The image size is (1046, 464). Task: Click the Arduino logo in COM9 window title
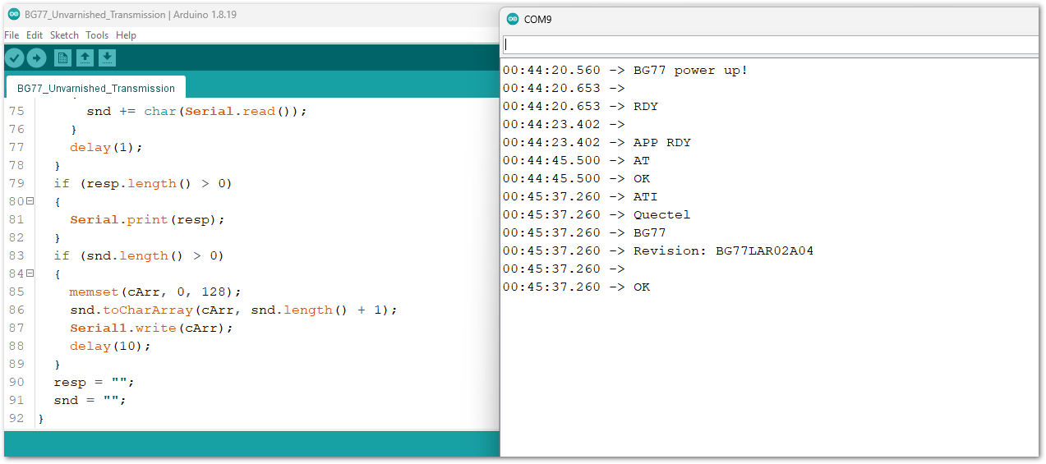513,19
